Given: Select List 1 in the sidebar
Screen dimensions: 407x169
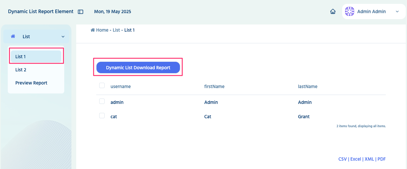Looking at the screenshot, I should click(x=21, y=57).
